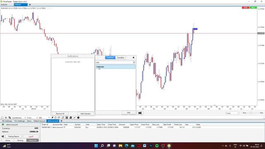Viewport: 265px width, 149px height.
Task: Show the Active orders tab
Action: point(7,140)
